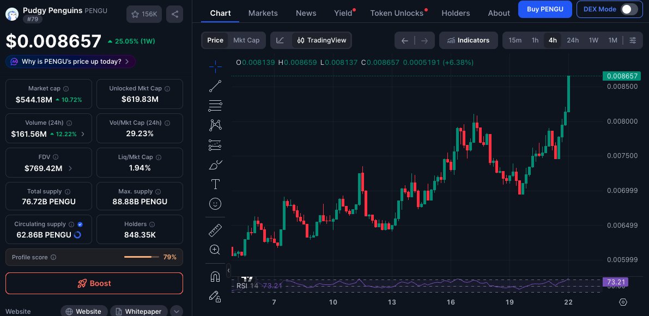Switch to TradingView chart mode
The image size is (649, 316).
click(x=322, y=40)
